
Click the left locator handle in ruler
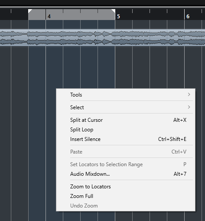(30, 11)
